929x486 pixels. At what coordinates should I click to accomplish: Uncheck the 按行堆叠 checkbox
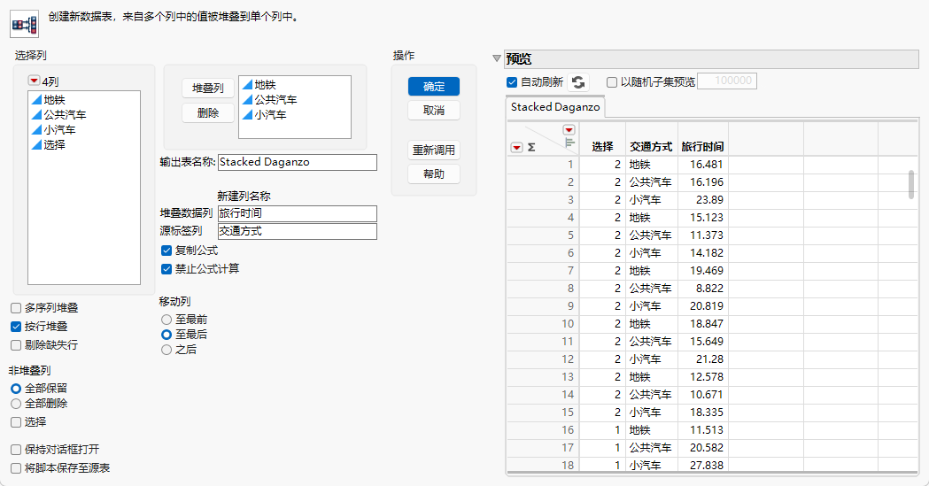tap(16, 327)
